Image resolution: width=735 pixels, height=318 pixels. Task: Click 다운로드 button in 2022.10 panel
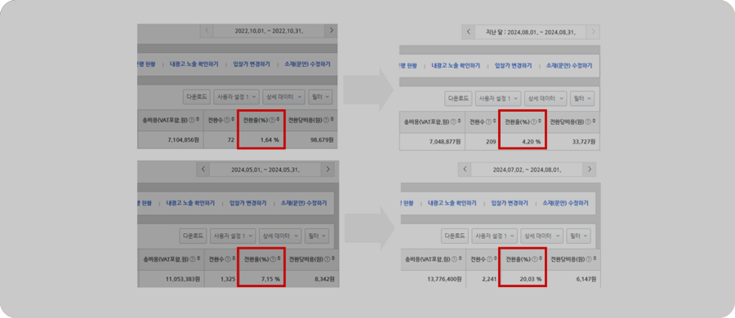[x=196, y=97]
